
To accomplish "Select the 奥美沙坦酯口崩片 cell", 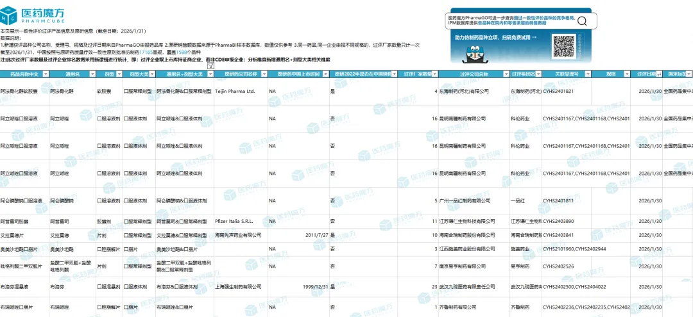I will click(x=25, y=250).
